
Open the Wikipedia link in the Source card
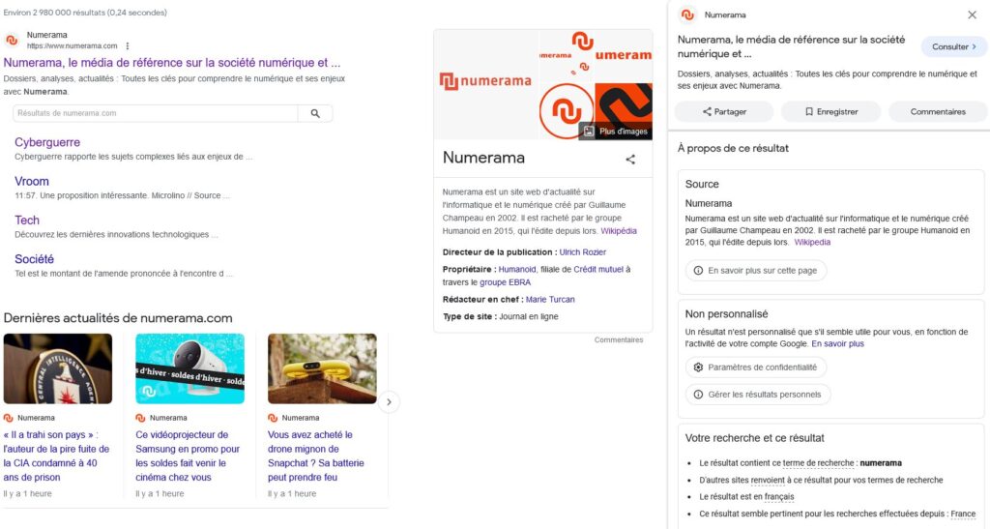(812, 242)
